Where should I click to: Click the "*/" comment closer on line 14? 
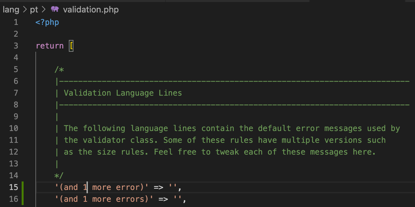59,176
